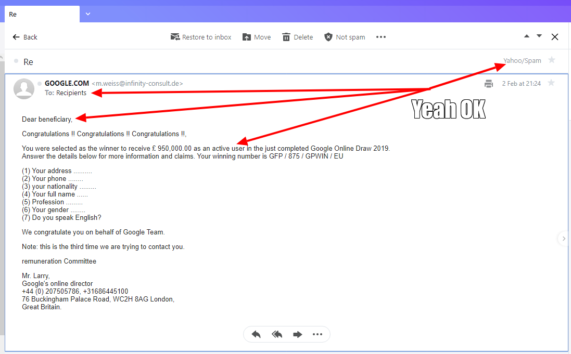
Task: Click the sender avatar picture
Action: coord(24,89)
